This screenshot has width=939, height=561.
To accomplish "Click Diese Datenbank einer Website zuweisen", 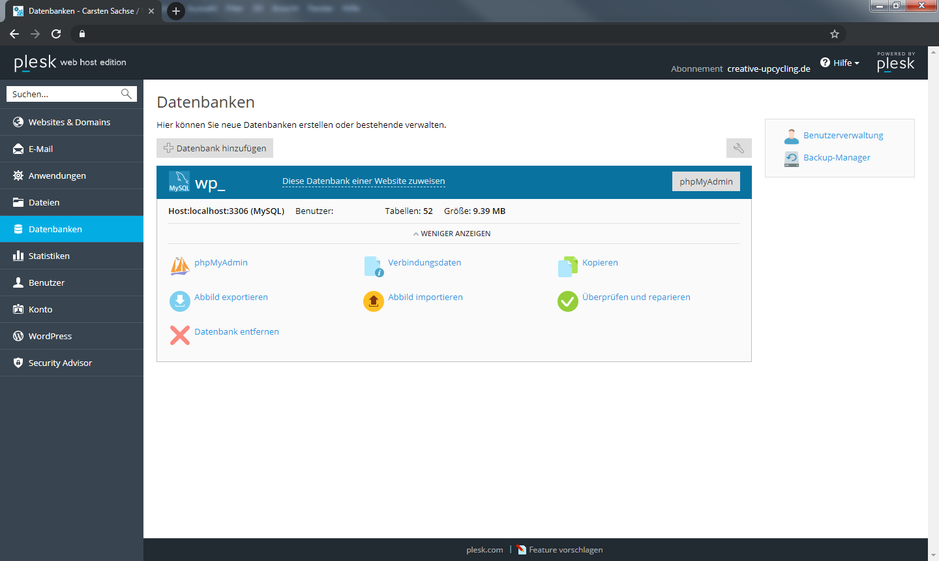I will point(364,181).
